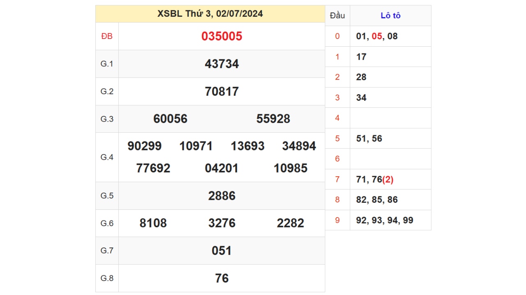Screen dimensions: 526x295
Task: Click head digit 3 in Đầu column
Action: [x=337, y=98]
